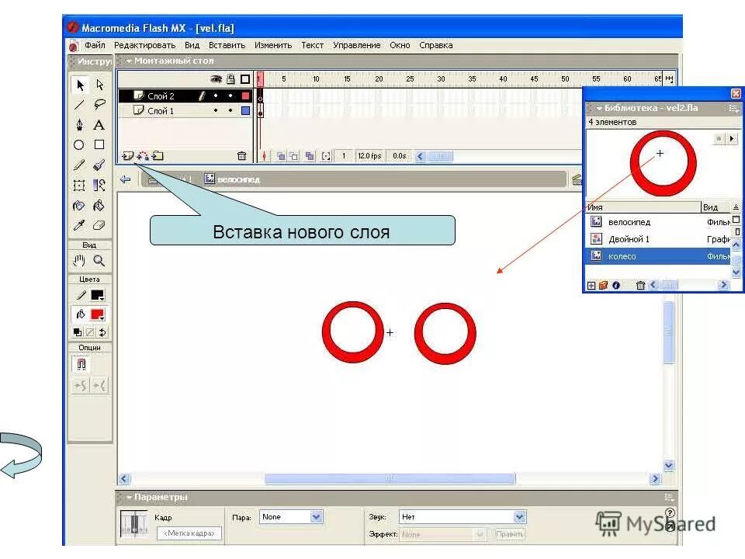The width and height of the screenshot is (745, 559).
Task: Delete selected Library item
Action: (x=640, y=285)
